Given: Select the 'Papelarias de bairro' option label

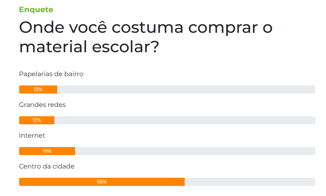Looking at the screenshot, I should click(51, 74).
